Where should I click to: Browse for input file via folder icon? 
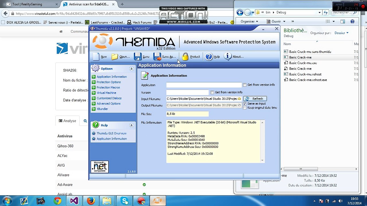pyautogui.click(x=239, y=99)
